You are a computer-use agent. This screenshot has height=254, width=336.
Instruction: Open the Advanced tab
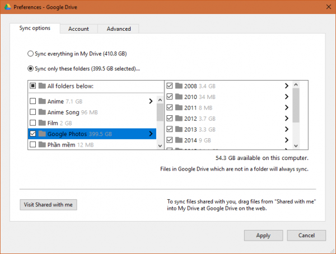pos(118,29)
